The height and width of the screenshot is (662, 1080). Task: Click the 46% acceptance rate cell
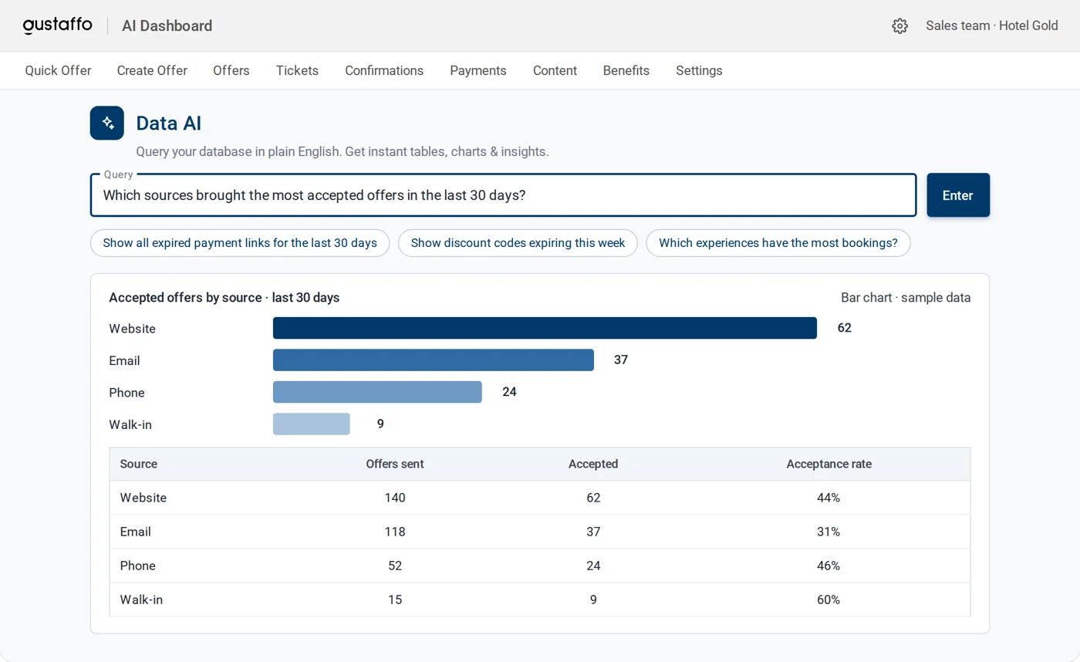tap(829, 566)
